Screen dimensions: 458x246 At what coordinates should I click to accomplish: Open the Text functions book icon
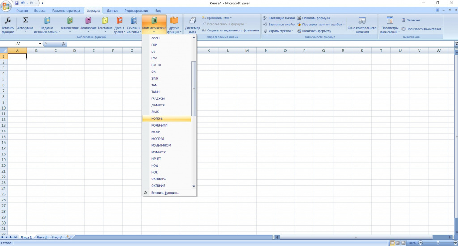tap(105, 20)
